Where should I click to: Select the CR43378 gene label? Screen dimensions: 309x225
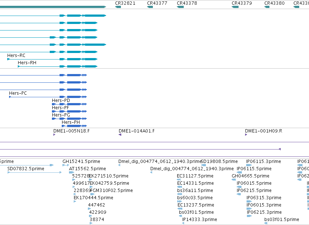(187, 3)
